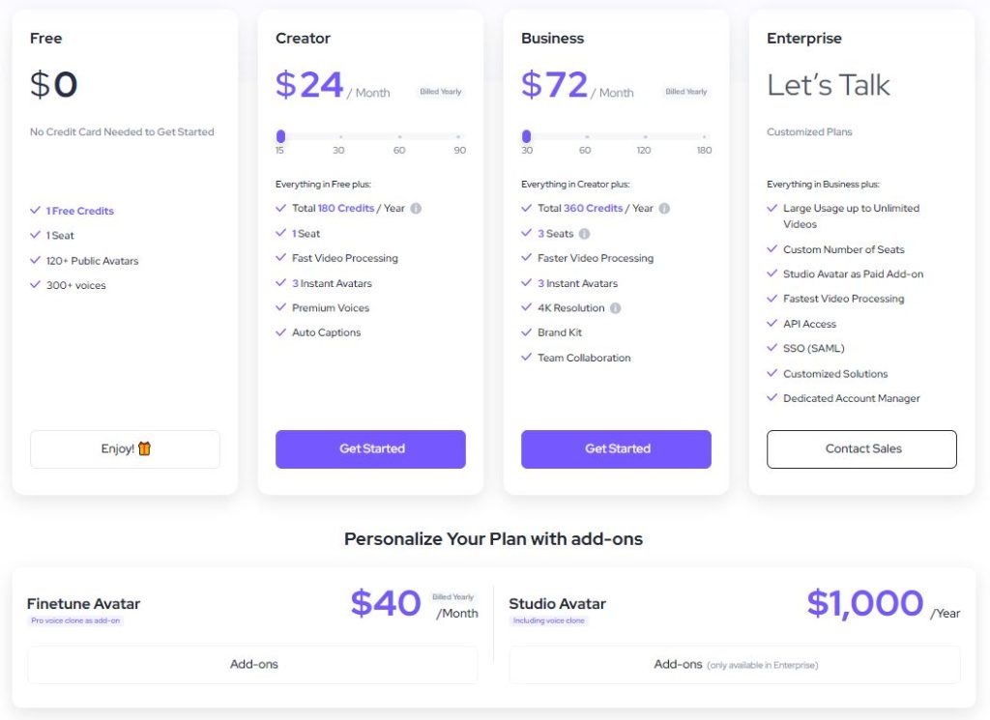Click the 120 label under Business slider
Image resolution: width=990 pixels, height=720 pixels.
point(645,151)
